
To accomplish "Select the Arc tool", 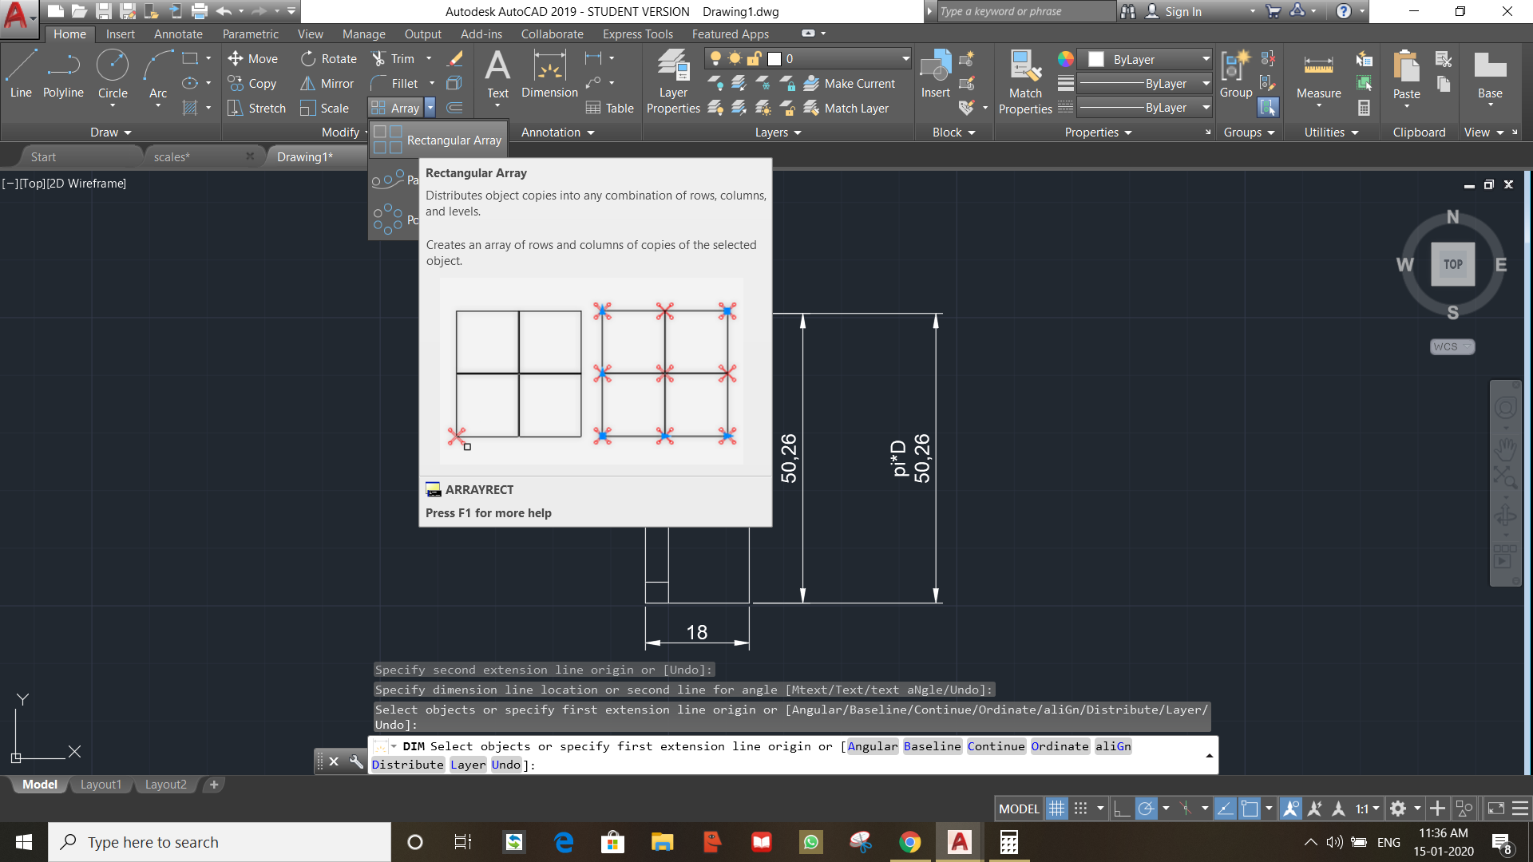I will [x=158, y=73].
